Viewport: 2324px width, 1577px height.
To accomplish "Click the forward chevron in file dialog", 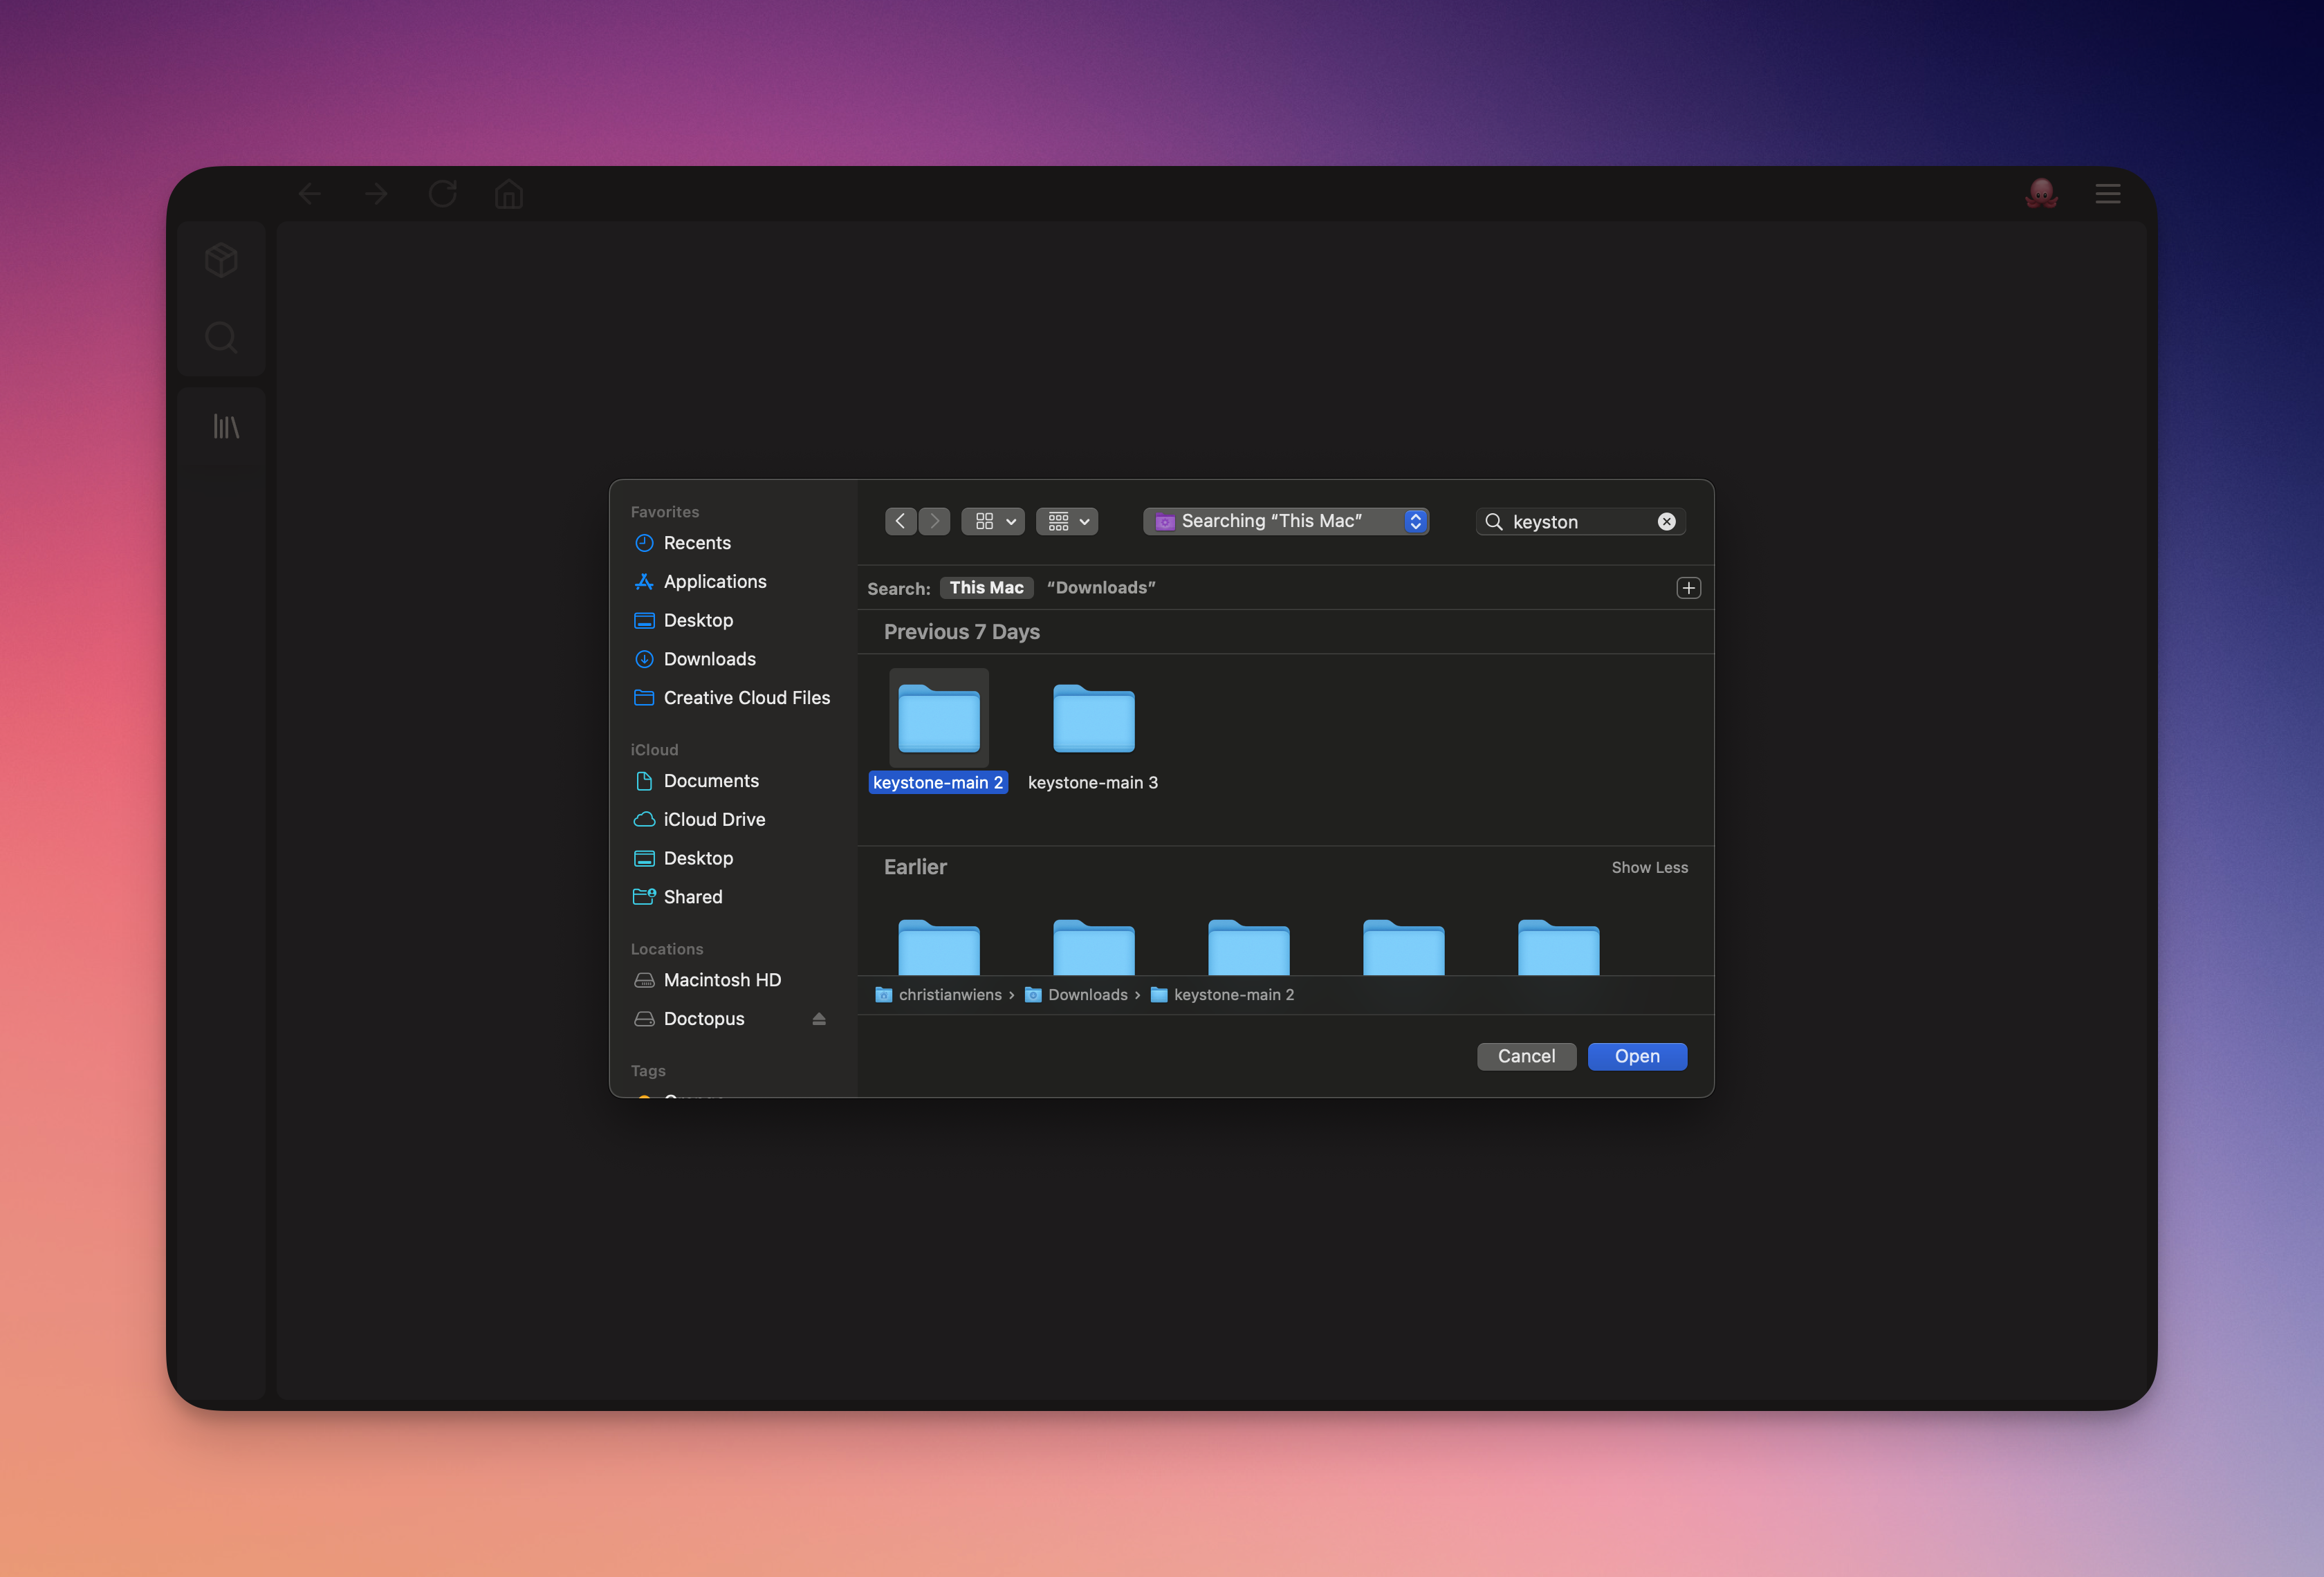I will 934,521.
